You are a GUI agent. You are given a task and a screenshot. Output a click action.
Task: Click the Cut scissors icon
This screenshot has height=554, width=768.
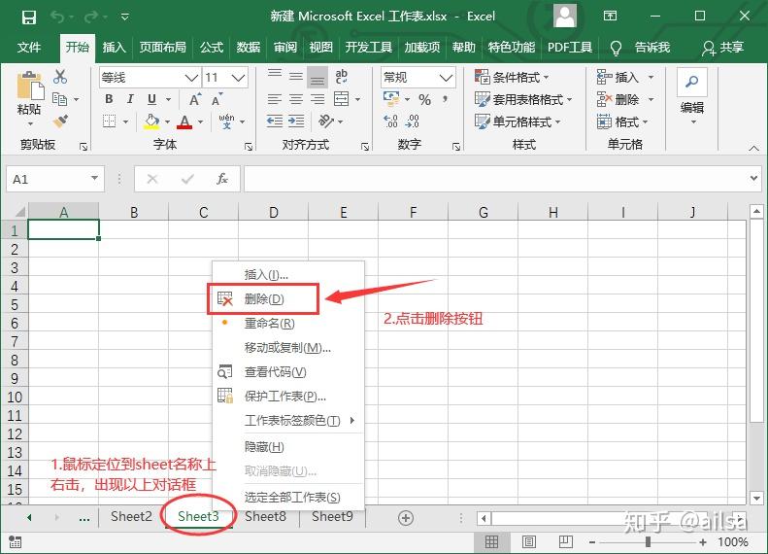(60, 77)
